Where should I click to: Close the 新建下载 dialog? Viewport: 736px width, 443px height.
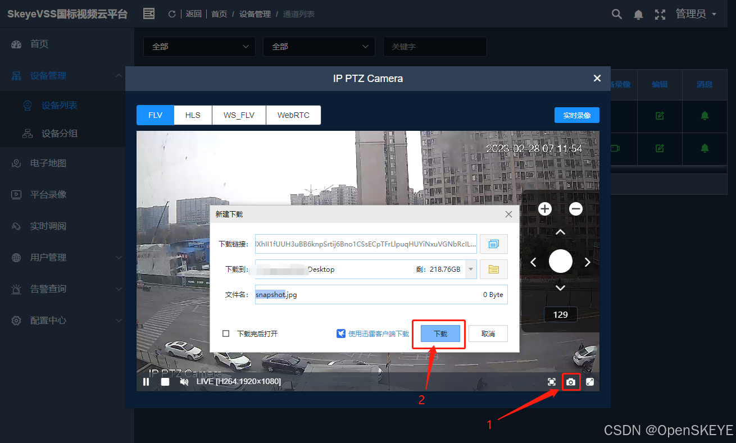pos(508,214)
